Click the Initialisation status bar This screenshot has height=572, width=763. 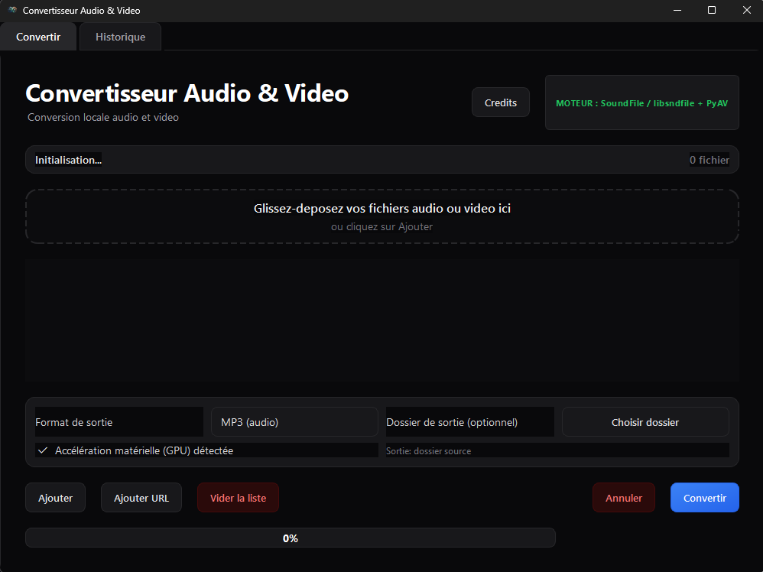306,159
